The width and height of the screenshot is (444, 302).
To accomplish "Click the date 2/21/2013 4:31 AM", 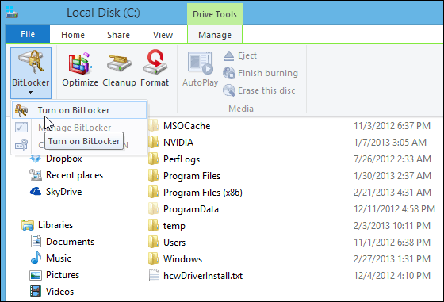I will [x=392, y=193].
